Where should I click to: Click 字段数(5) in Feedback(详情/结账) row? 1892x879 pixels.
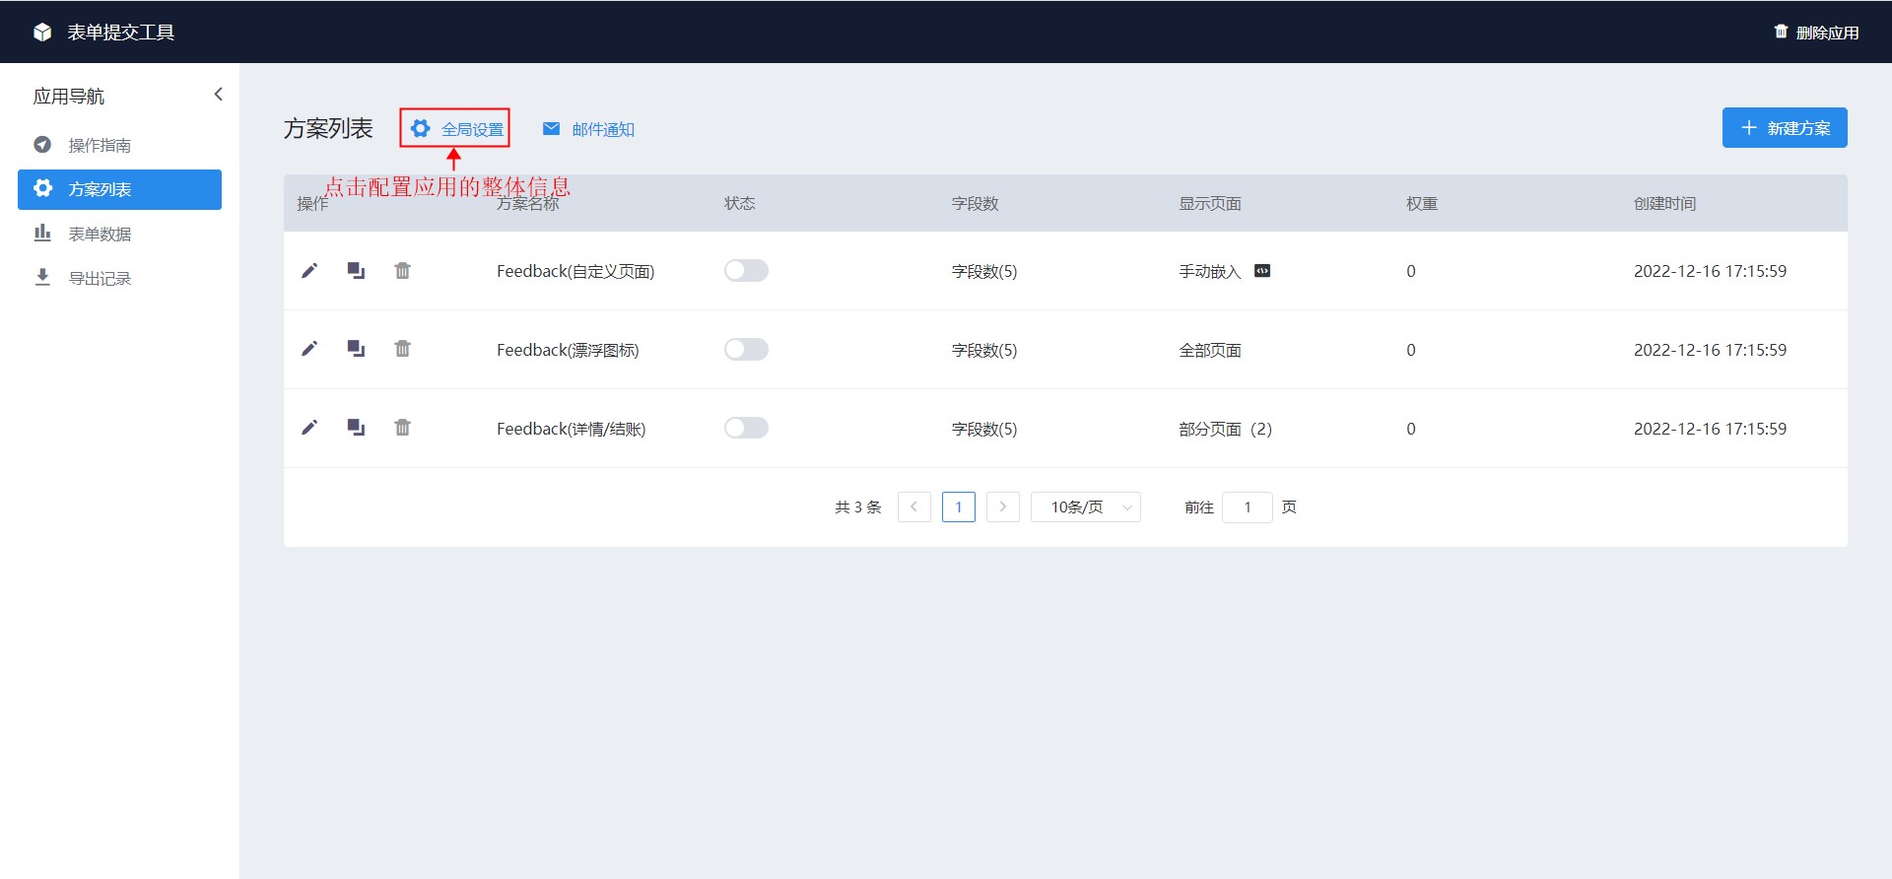pos(984,429)
